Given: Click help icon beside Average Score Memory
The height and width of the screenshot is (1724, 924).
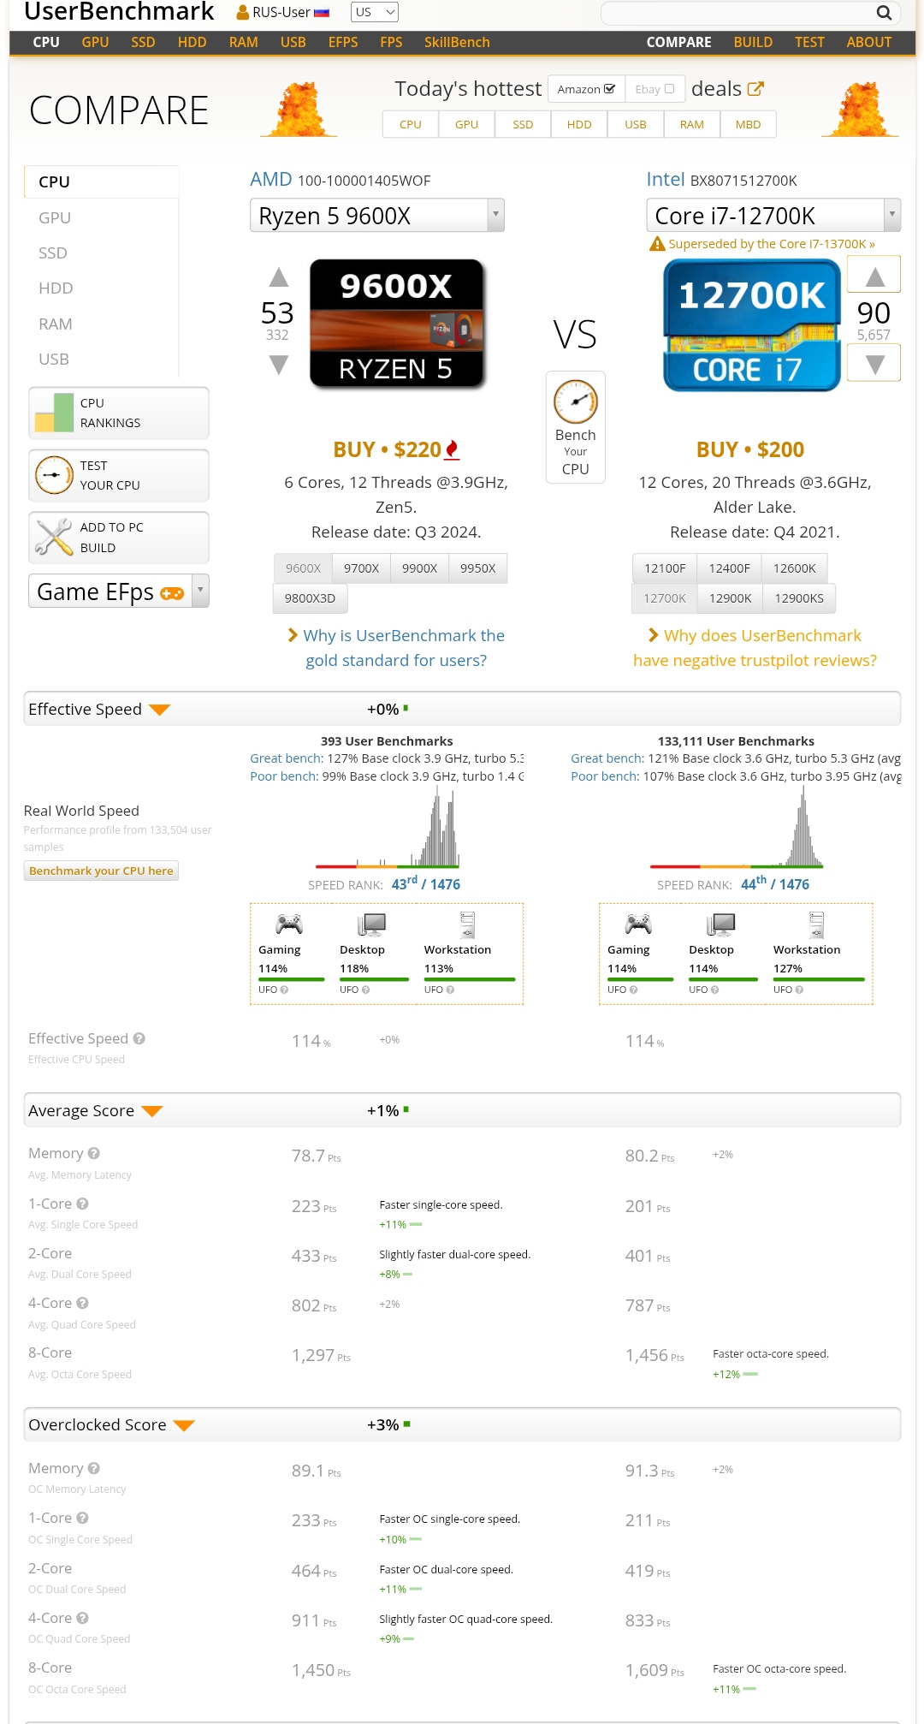Looking at the screenshot, I should (94, 1153).
